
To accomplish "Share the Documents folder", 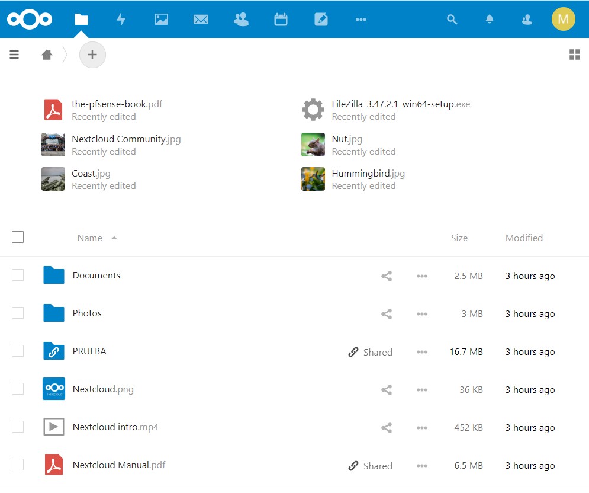I will 387,276.
